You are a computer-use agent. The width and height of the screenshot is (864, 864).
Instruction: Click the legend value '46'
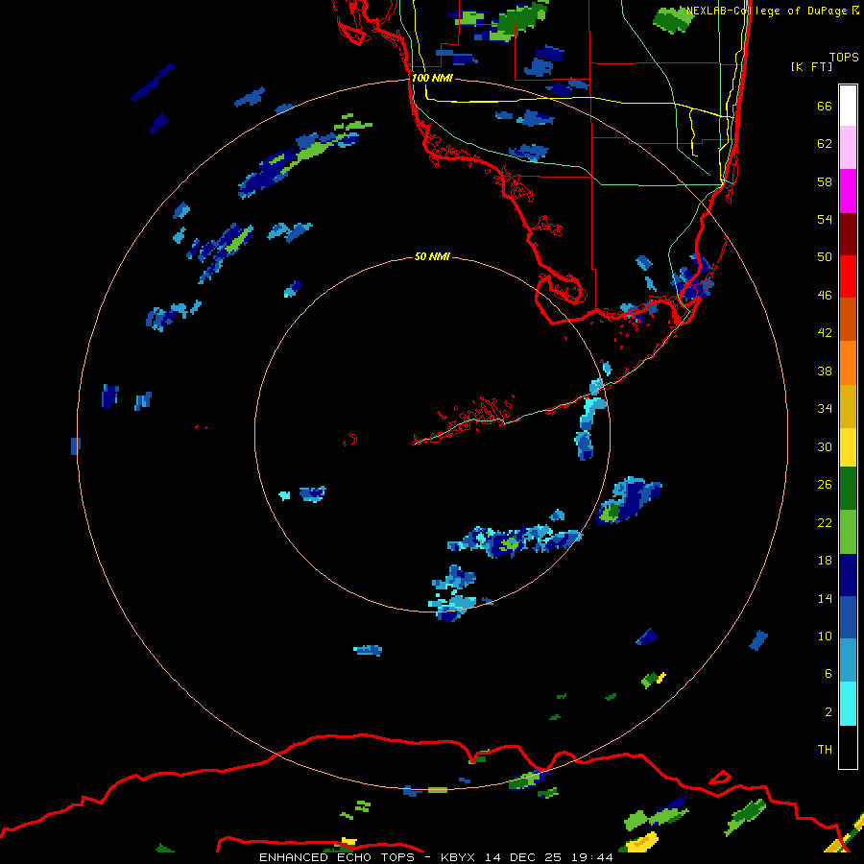pyautogui.click(x=825, y=296)
